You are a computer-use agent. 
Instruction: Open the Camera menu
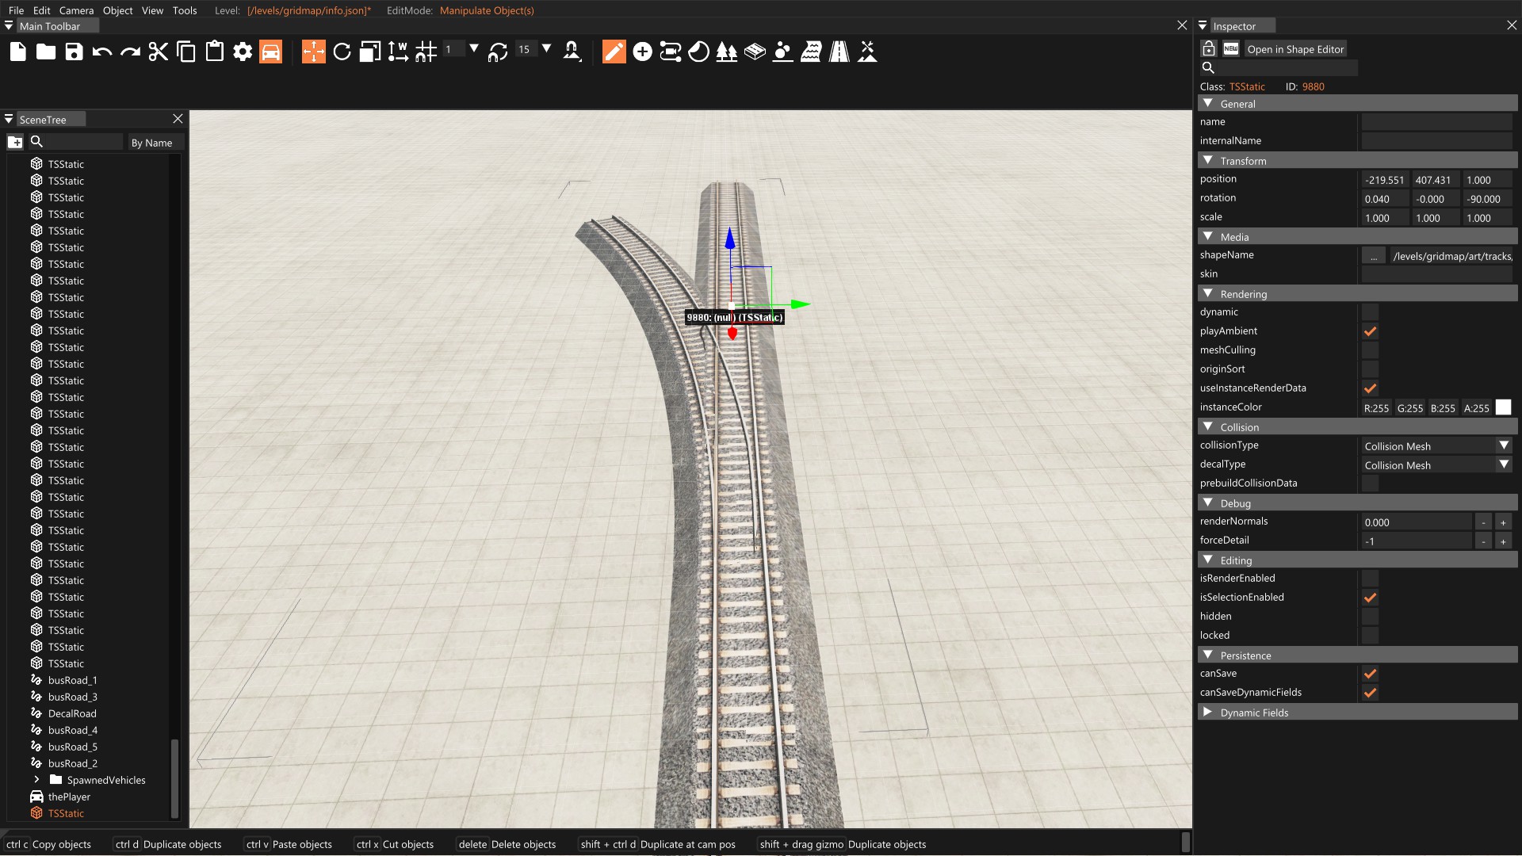[x=76, y=10]
